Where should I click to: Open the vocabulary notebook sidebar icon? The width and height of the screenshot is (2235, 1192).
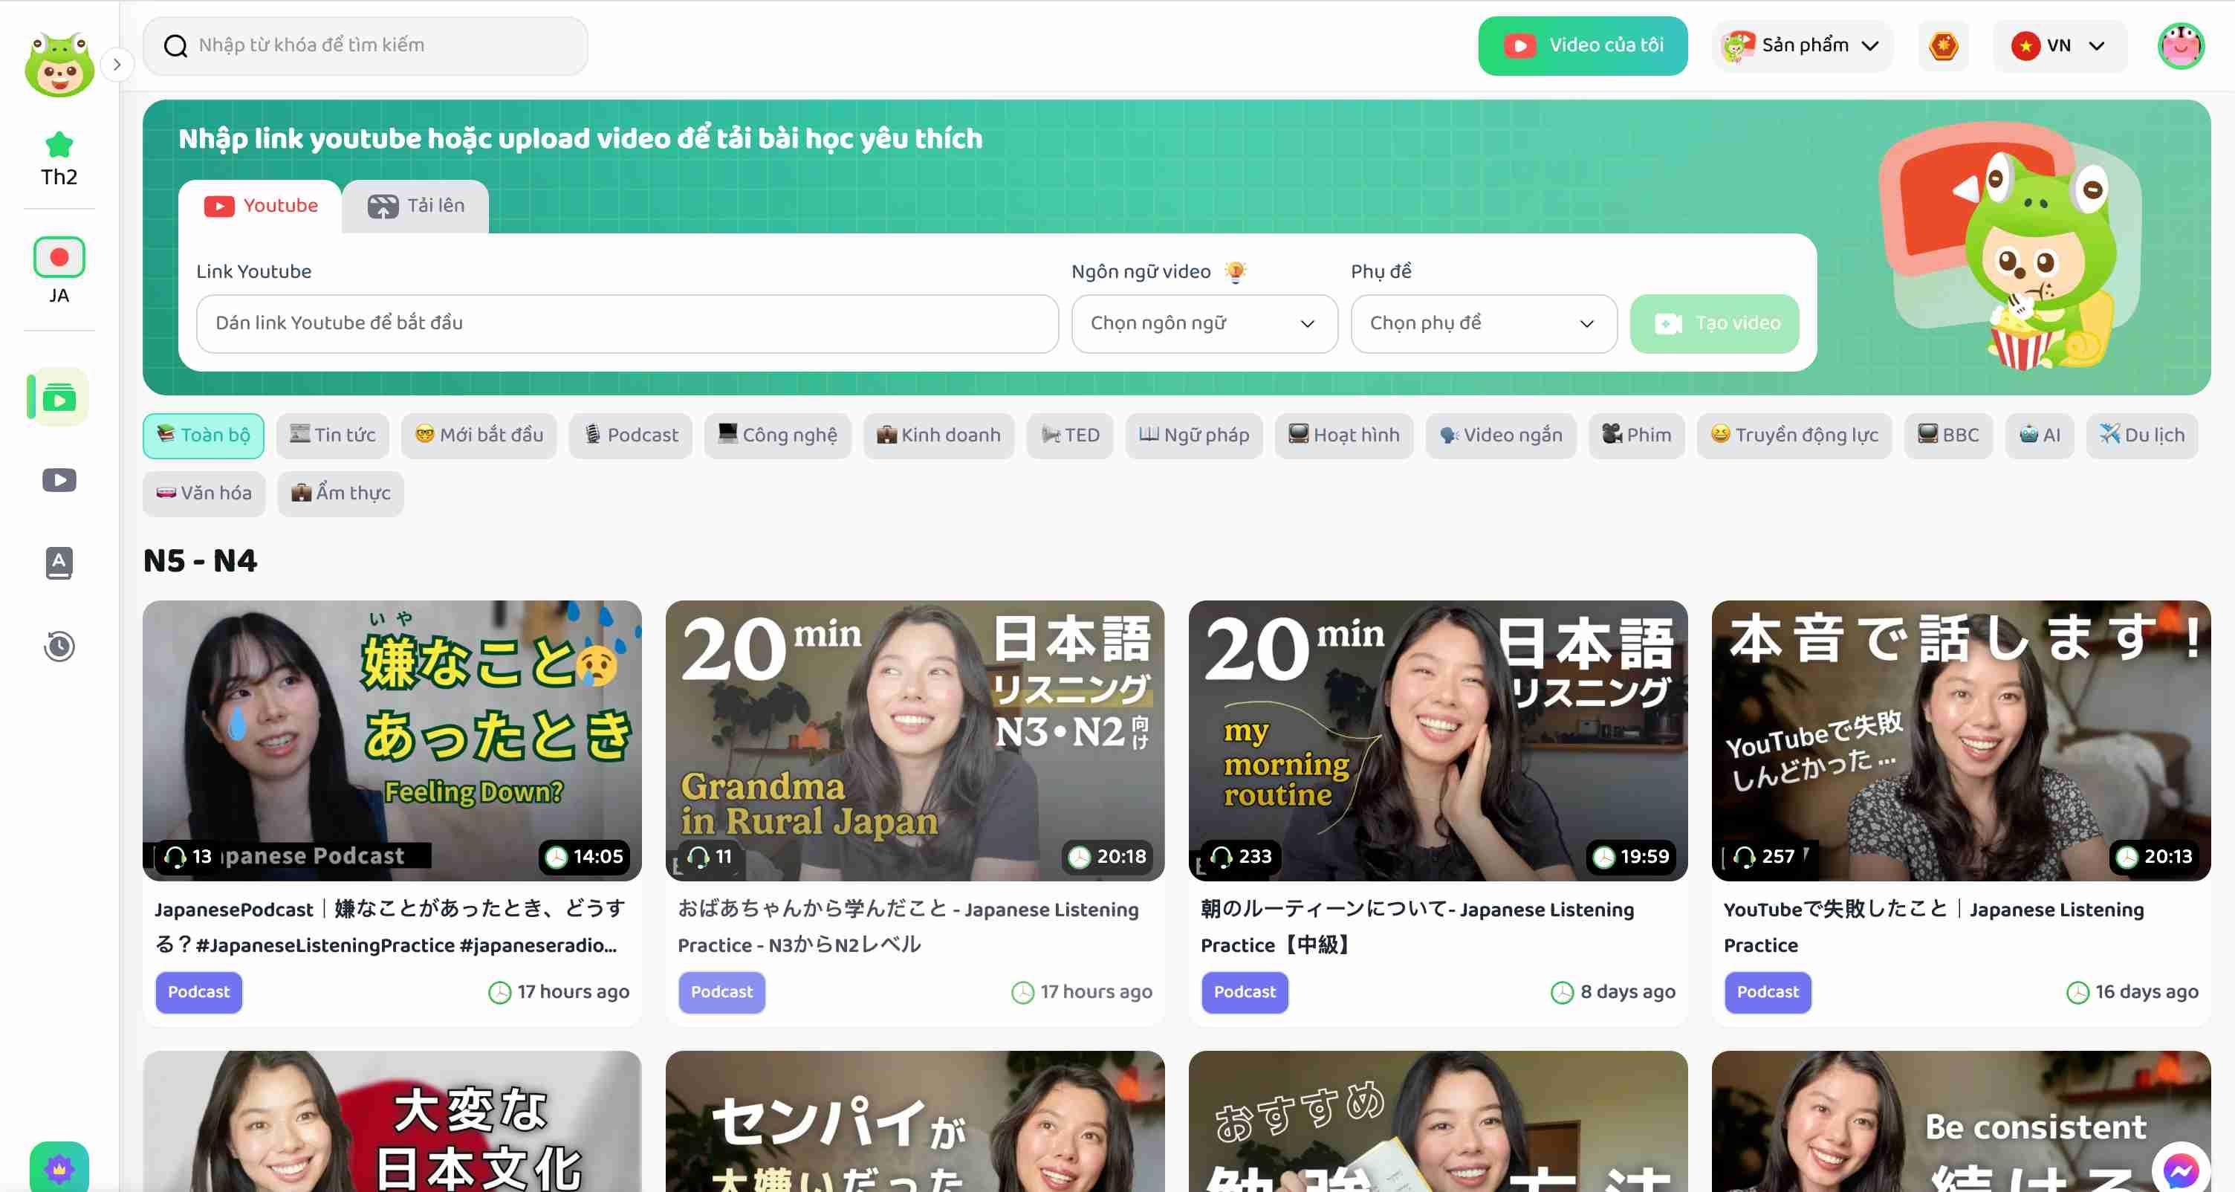[59, 563]
